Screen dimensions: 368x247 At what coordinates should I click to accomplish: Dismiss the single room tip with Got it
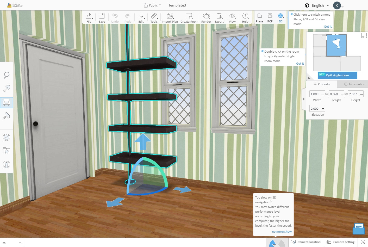click(300, 64)
